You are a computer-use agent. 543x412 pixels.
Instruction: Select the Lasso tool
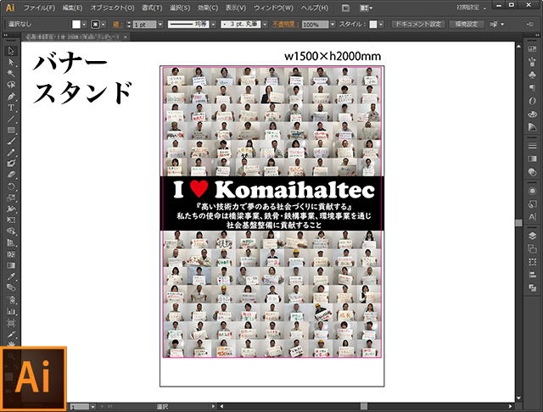11,85
